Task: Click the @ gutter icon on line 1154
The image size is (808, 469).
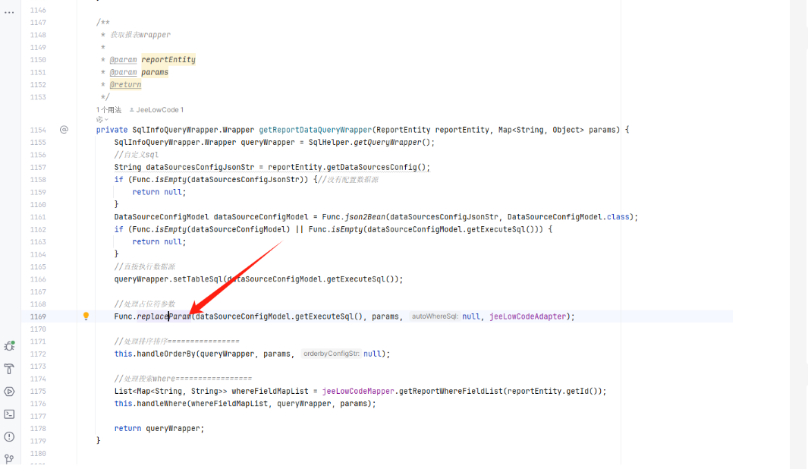Action: tap(64, 130)
